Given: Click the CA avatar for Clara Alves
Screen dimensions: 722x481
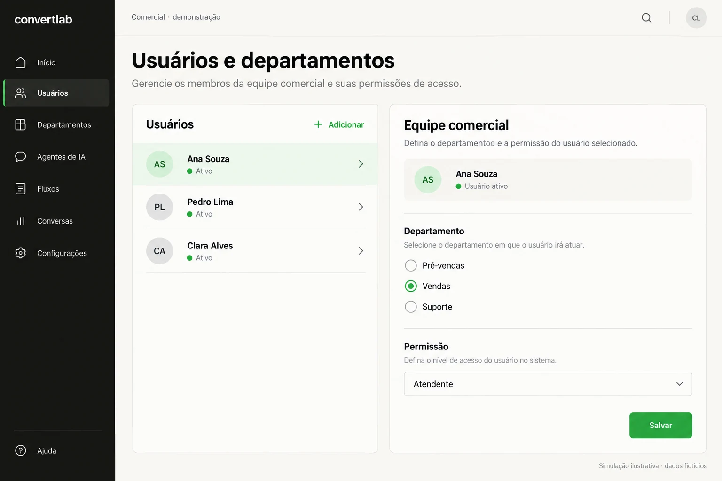Looking at the screenshot, I should click(x=159, y=251).
